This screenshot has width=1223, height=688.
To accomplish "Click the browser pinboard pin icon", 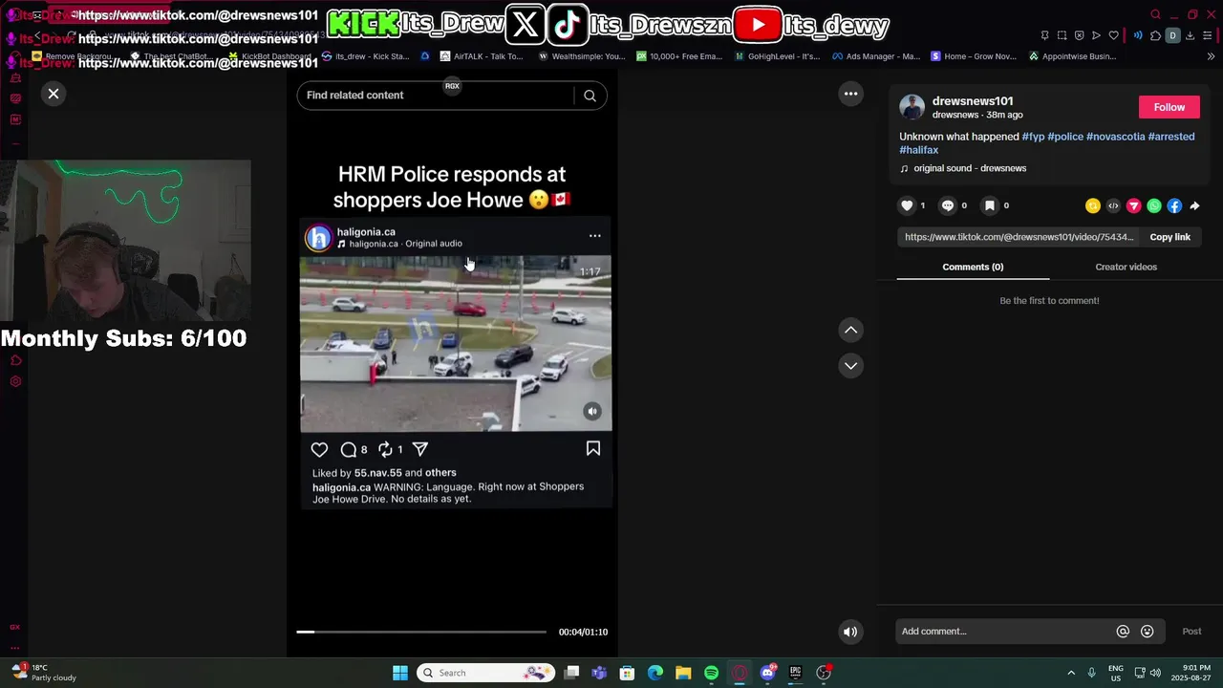I will (x=1044, y=35).
